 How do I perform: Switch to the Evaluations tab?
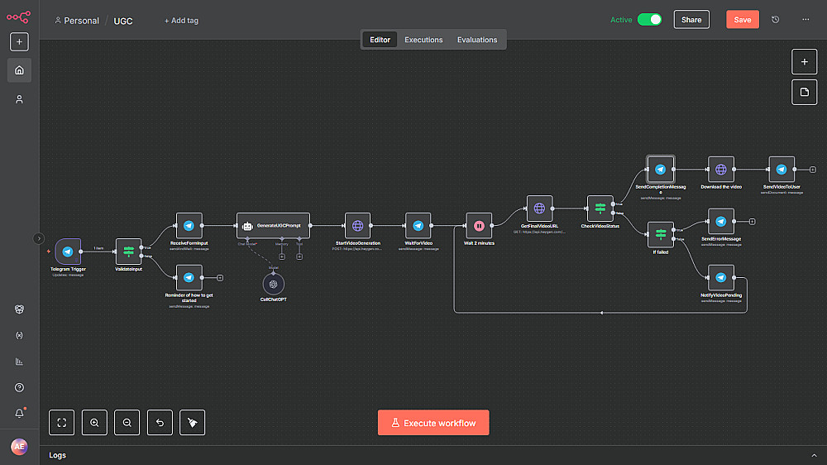click(477, 40)
